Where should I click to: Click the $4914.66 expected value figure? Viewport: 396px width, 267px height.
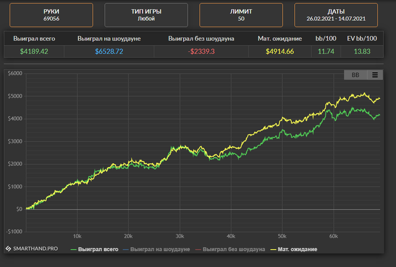click(279, 51)
